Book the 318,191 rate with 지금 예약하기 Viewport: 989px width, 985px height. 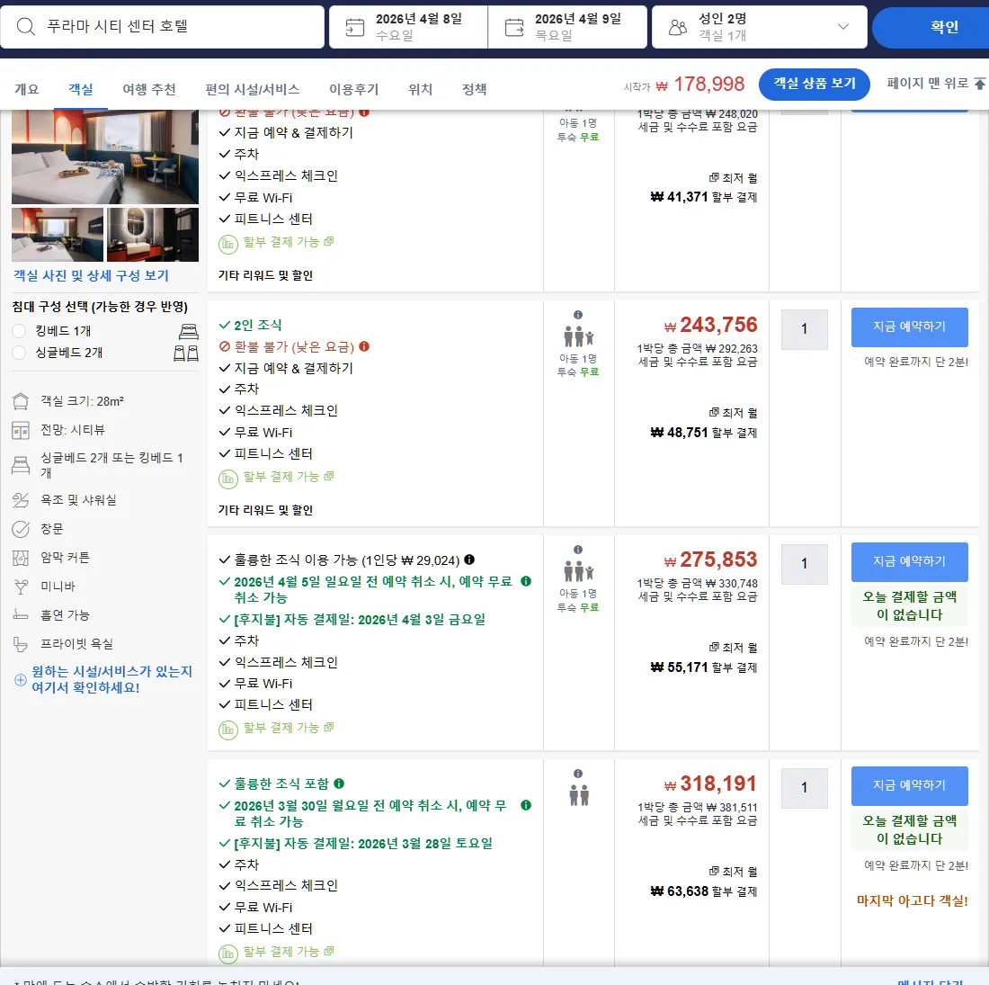pos(910,785)
